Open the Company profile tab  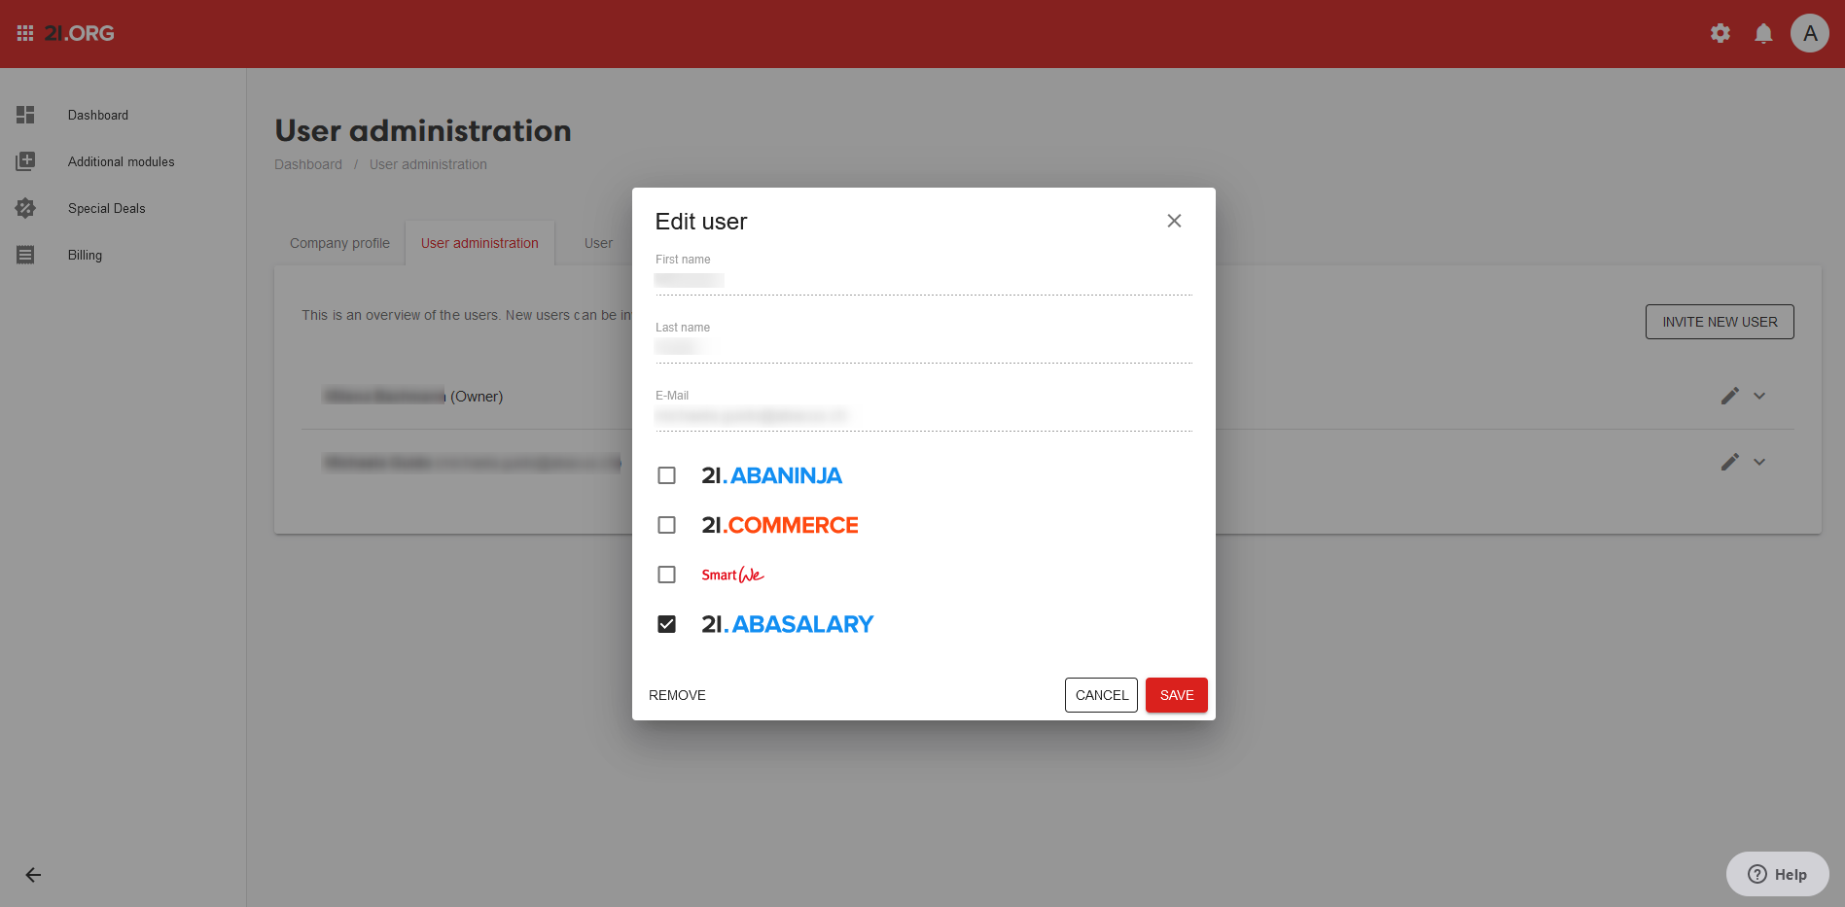click(x=339, y=243)
